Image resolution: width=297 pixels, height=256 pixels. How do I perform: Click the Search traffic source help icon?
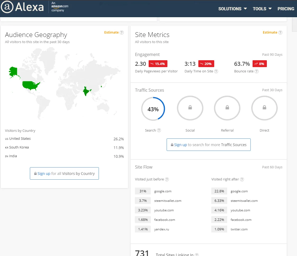pyautogui.click(x=159, y=130)
